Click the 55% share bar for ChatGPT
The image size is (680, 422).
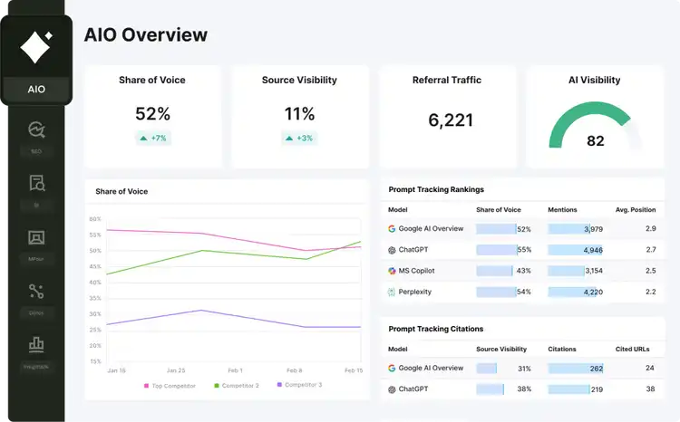point(497,250)
